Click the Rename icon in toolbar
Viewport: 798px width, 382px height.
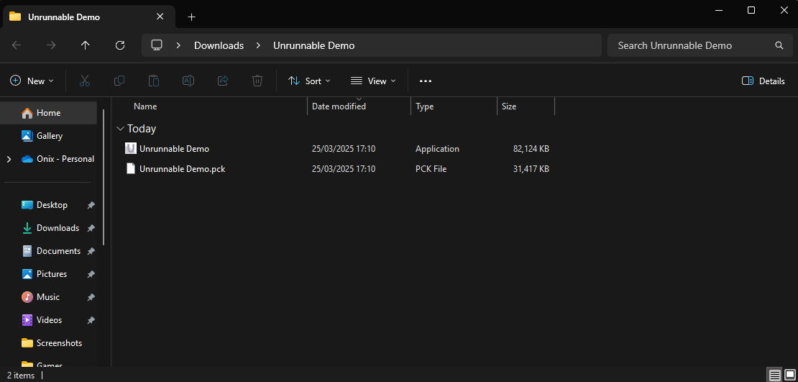coord(188,81)
